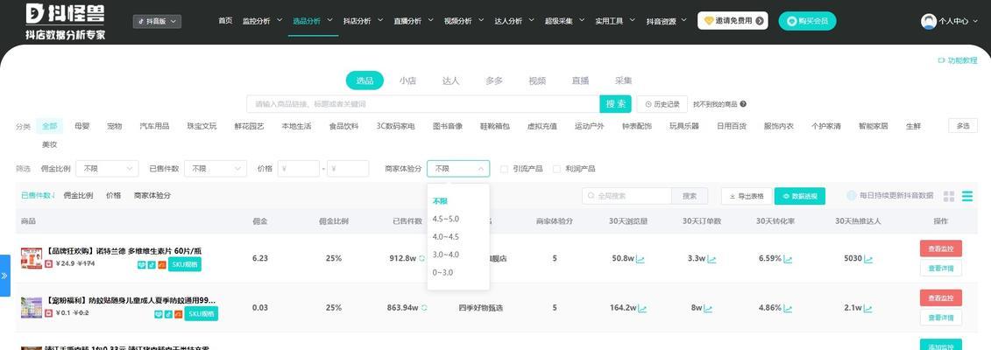This screenshot has width=991, height=350.
Task: Open the 抖音版 version dropdown
Action: [x=158, y=22]
